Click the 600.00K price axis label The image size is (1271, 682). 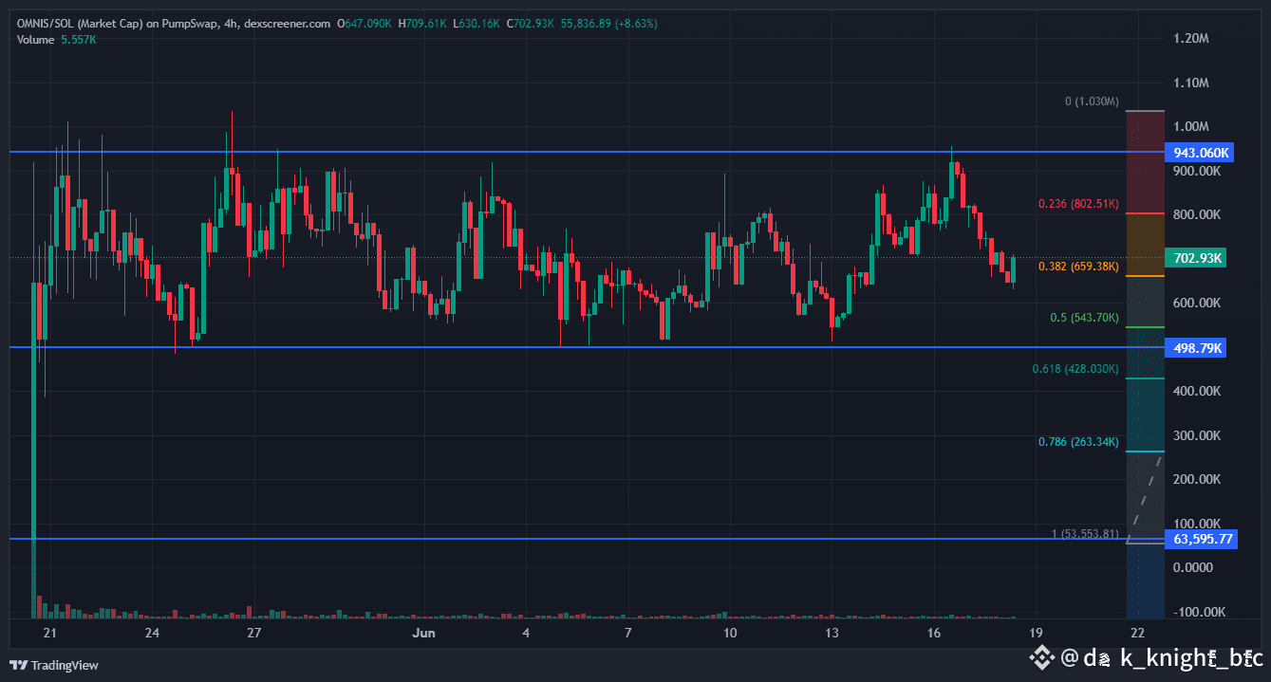[x=1196, y=304]
